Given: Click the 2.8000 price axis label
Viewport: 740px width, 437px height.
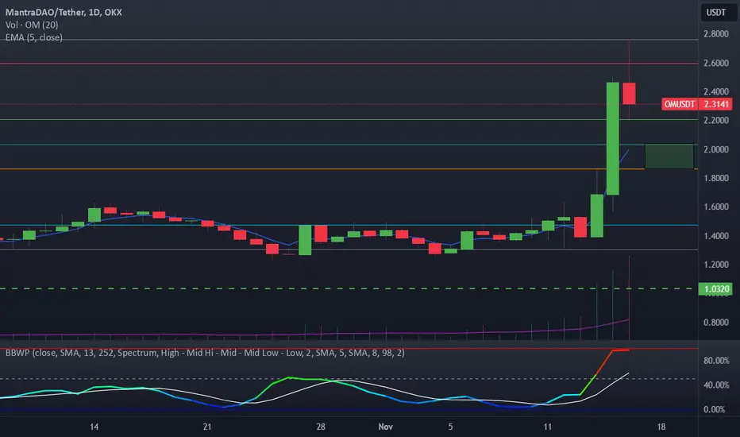Looking at the screenshot, I should coord(716,34).
